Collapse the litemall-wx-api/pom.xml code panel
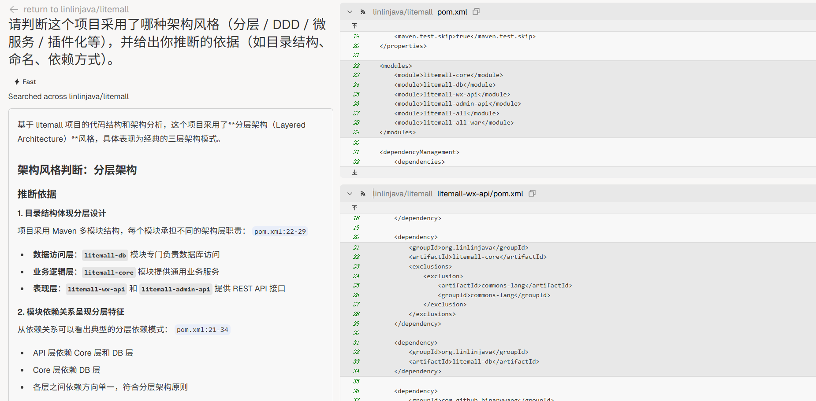Viewport: 816px width, 401px height. click(x=350, y=194)
